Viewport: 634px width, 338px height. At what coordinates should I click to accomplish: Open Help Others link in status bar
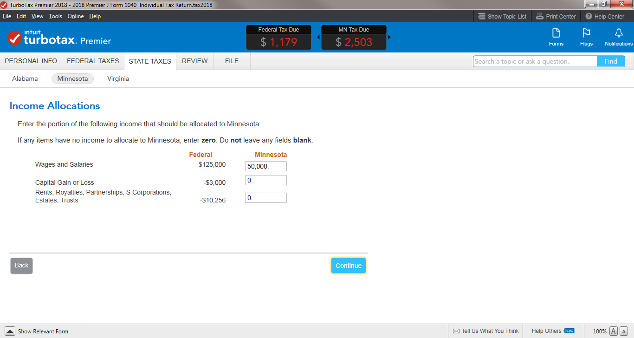tap(553, 331)
